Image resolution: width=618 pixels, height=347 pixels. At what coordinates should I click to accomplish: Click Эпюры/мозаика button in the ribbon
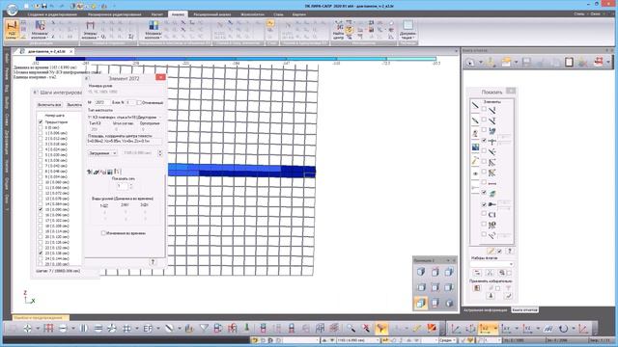(x=90, y=30)
